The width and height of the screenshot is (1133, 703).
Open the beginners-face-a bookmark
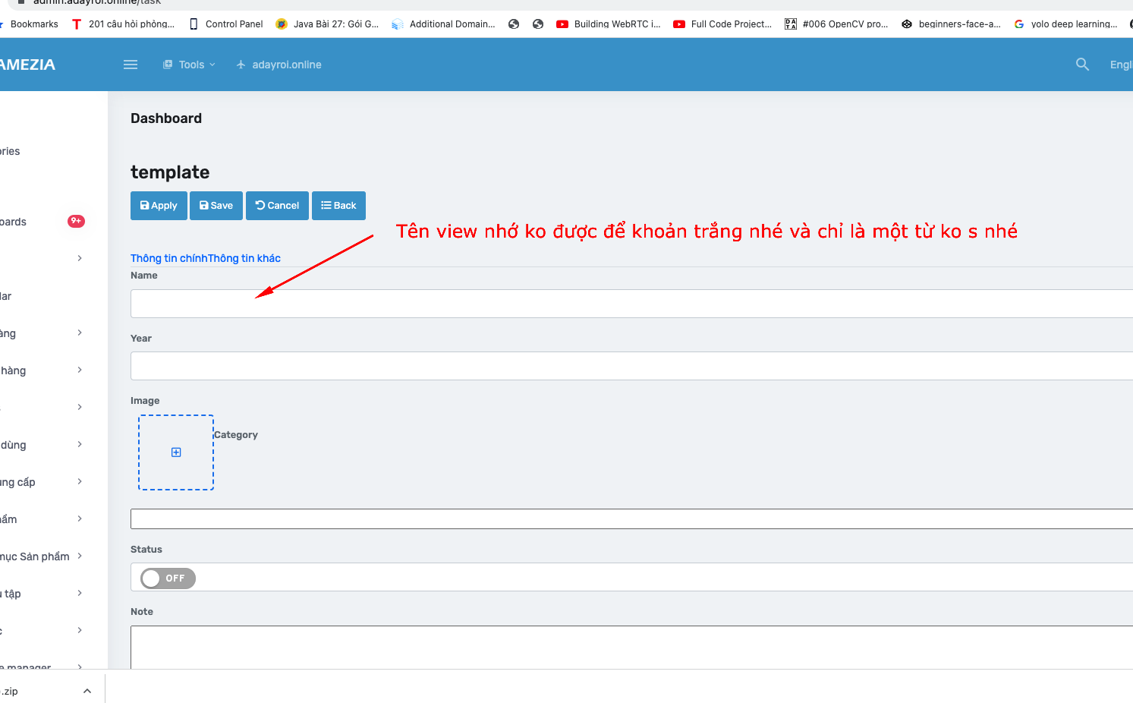(x=951, y=24)
